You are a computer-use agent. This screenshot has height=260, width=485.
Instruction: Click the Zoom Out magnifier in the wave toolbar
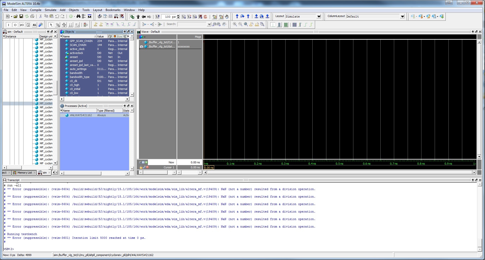pyautogui.click(x=240, y=24)
